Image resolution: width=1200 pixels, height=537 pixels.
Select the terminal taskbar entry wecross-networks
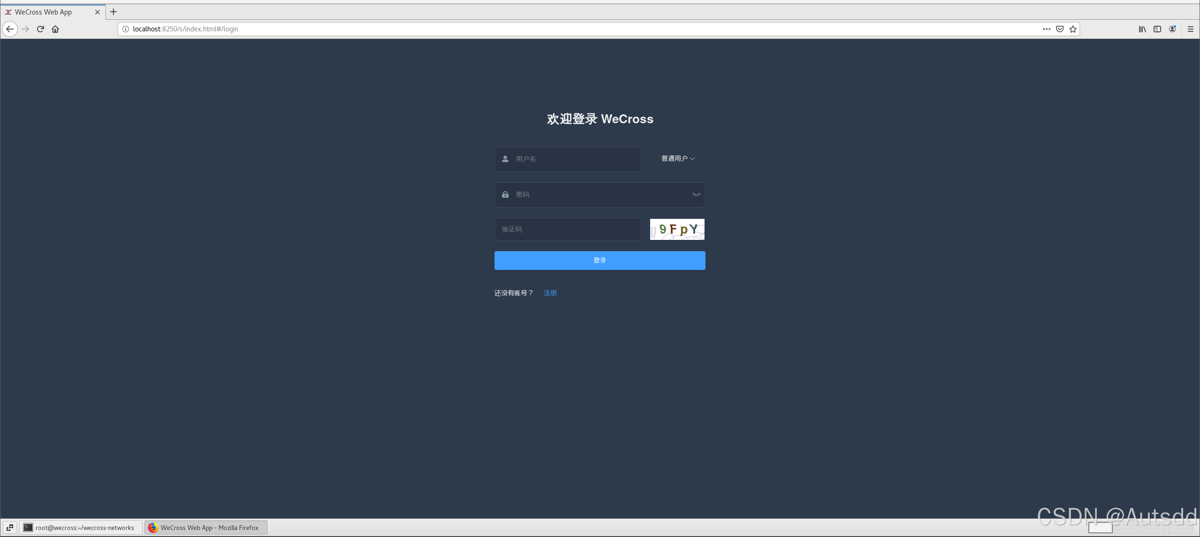[81, 527]
